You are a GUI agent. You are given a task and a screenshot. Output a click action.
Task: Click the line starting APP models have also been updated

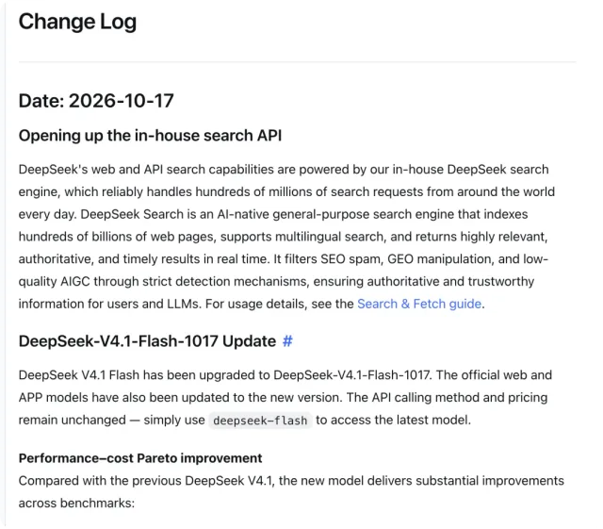(283, 398)
